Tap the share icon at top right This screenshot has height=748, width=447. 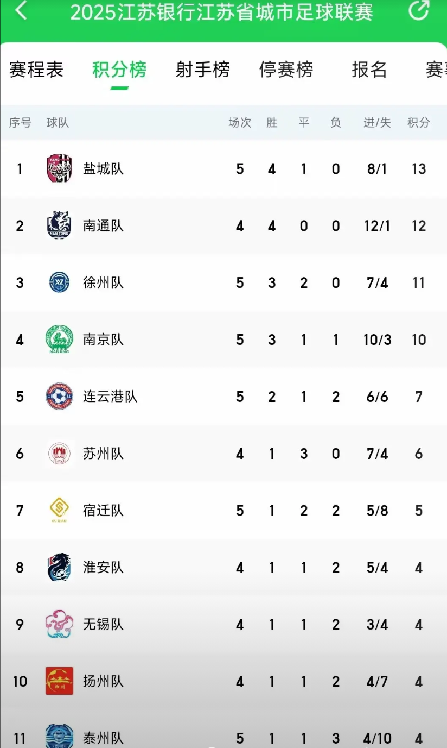point(418,10)
